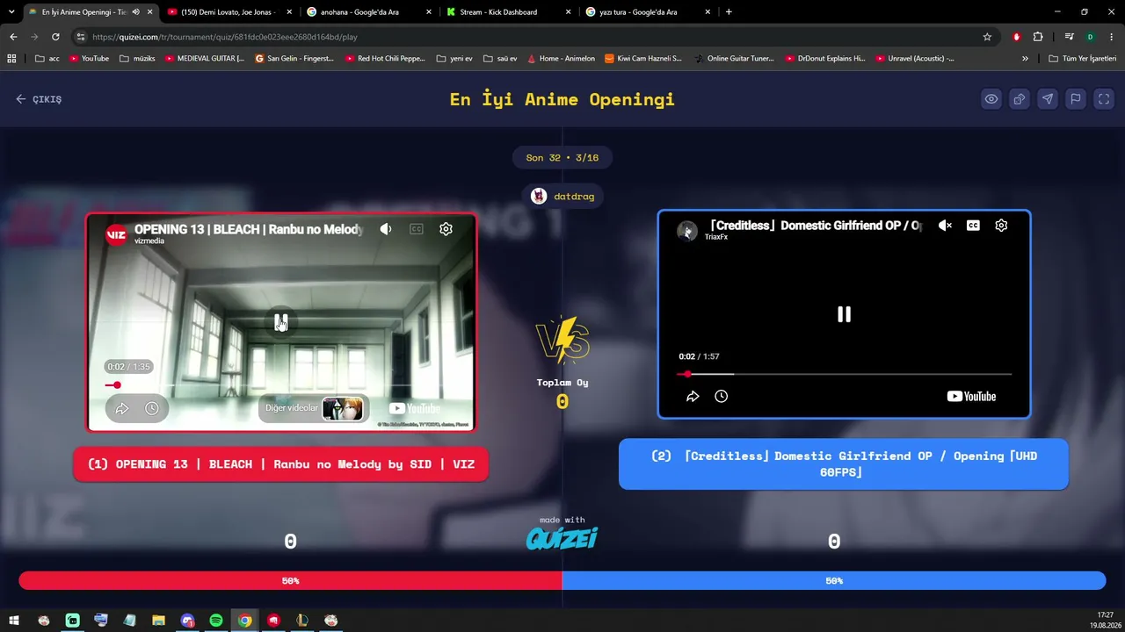Click the Quizei logo
This screenshot has height=632, width=1125.
coord(562,538)
